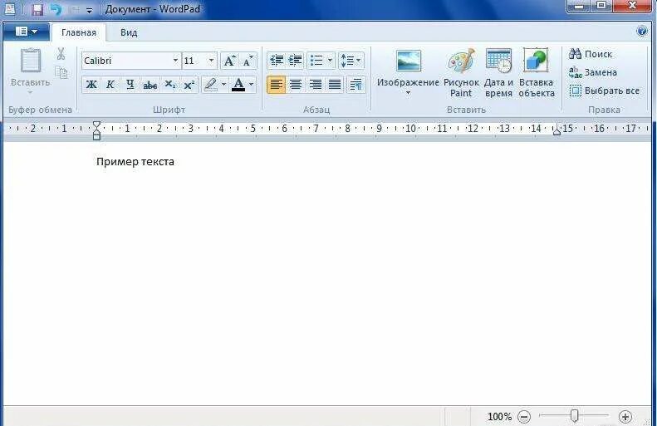Click the zoom slider handle
Screen dimensions: 657x426
[x=575, y=415]
